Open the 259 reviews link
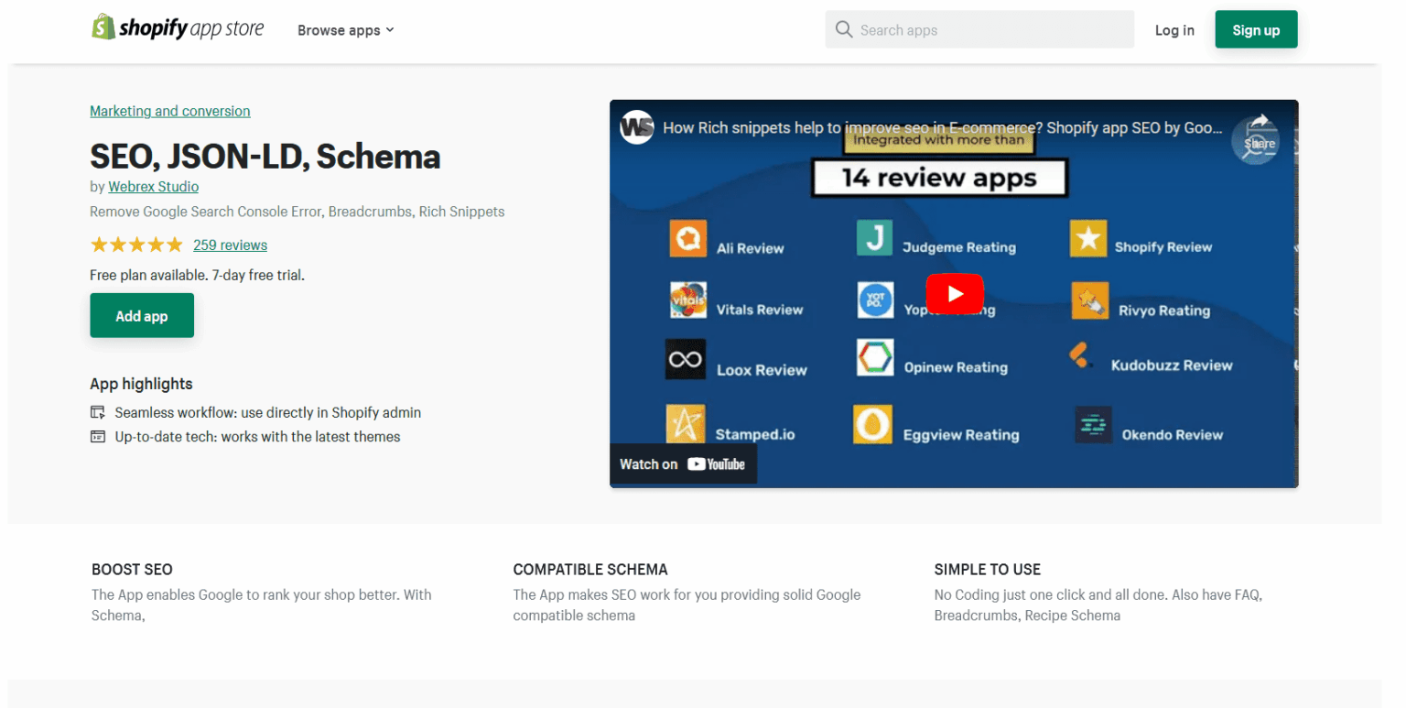 click(x=230, y=245)
